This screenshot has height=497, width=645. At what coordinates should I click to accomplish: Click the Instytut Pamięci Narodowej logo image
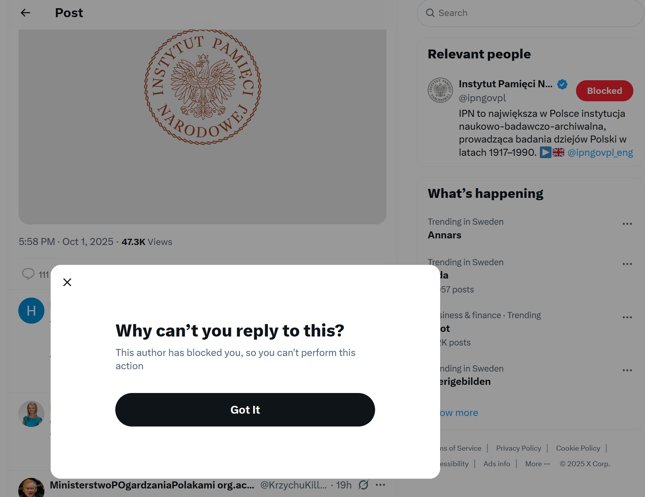pyautogui.click(x=203, y=88)
